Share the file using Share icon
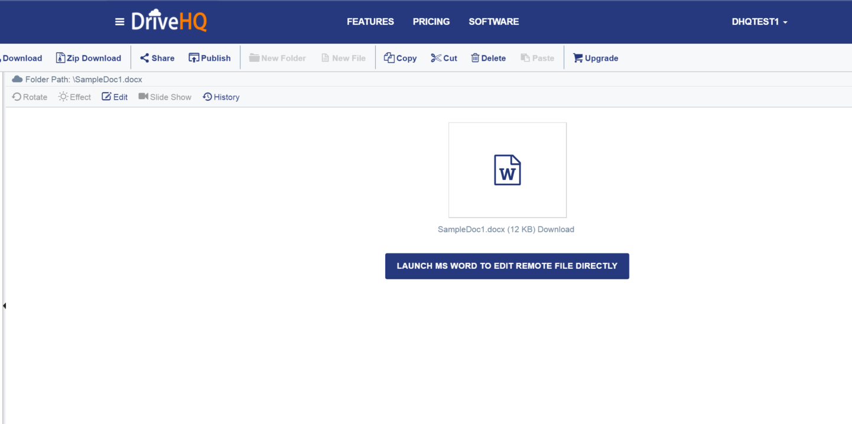 pyautogui.click(x=145, y=58)
